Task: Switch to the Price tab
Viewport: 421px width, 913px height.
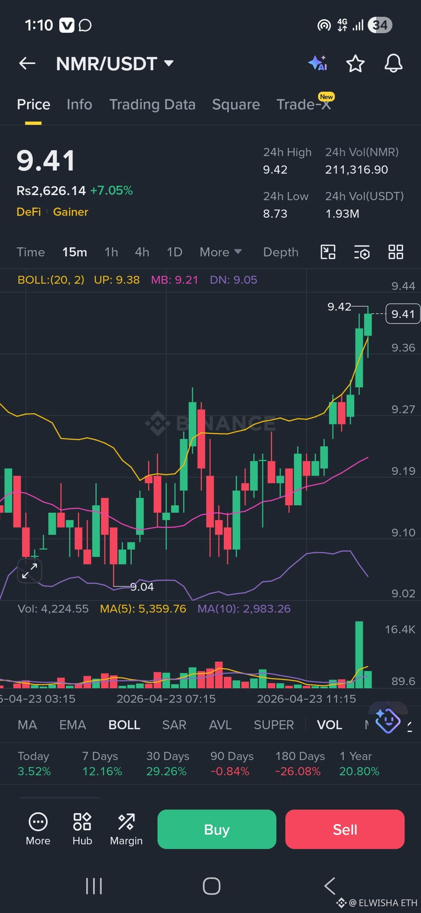Action: (x=34, y=105)
